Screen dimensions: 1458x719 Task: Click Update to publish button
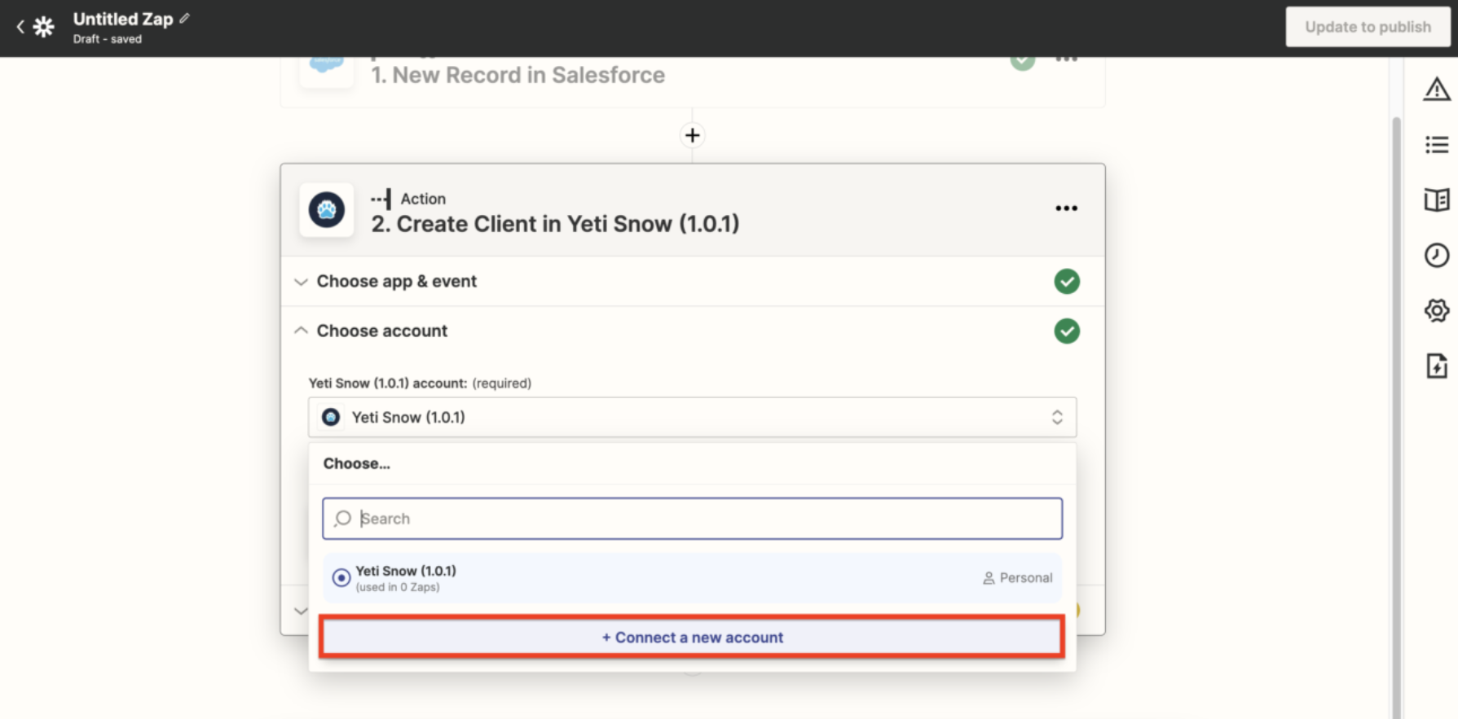pyautogui.click(x=1368, y=27)
